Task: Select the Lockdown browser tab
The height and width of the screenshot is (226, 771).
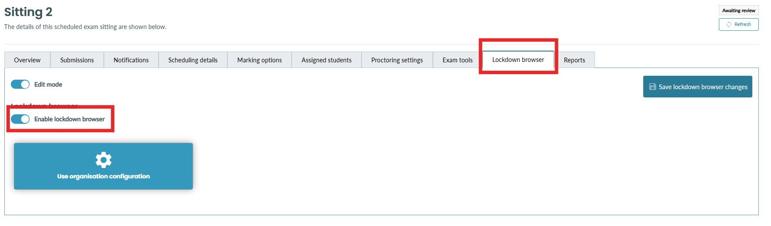Action: [518, 60]
